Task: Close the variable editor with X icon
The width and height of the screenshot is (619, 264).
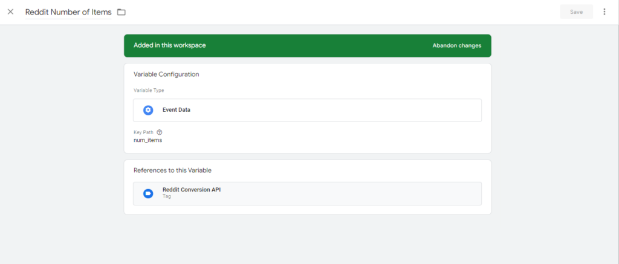Action: coord(10,12)
